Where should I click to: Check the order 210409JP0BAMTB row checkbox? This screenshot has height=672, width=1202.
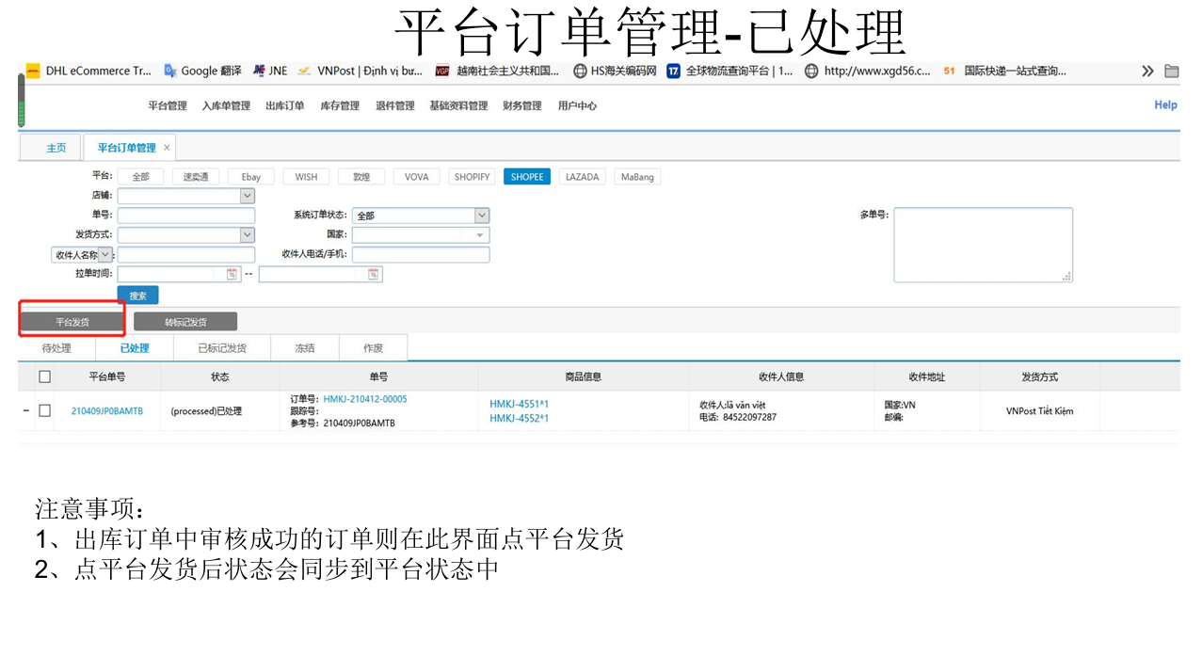pyautogui.click(x=44, y=410)
